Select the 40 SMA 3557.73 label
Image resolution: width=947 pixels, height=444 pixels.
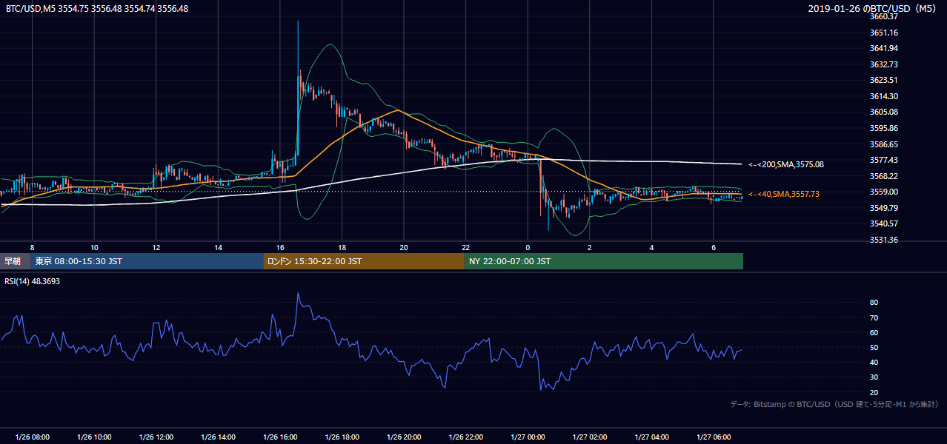784,194
